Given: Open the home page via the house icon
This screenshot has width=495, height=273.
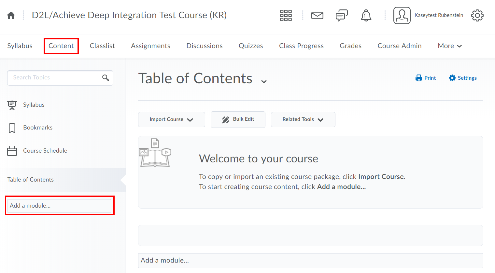Looking at the screenshot, I should pos(11,15).
